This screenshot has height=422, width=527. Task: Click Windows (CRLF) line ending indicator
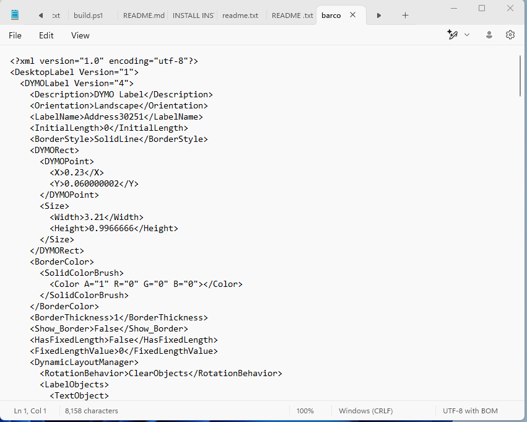[x=365, y=411]
